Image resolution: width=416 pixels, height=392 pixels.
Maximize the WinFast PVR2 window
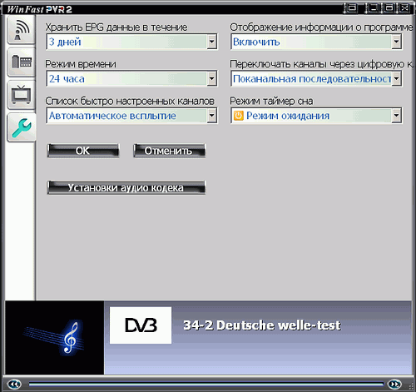(x=389, y=7)
